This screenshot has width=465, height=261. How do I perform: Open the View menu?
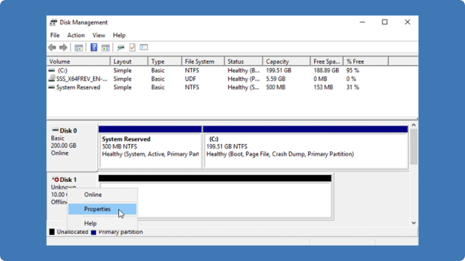pos(99,35)
